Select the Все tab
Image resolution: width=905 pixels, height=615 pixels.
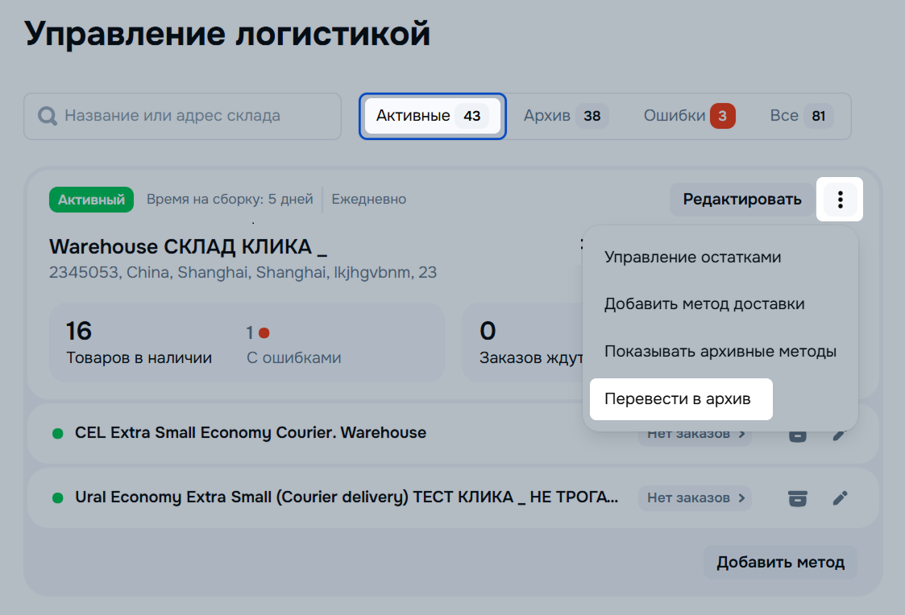click(800, 116)
